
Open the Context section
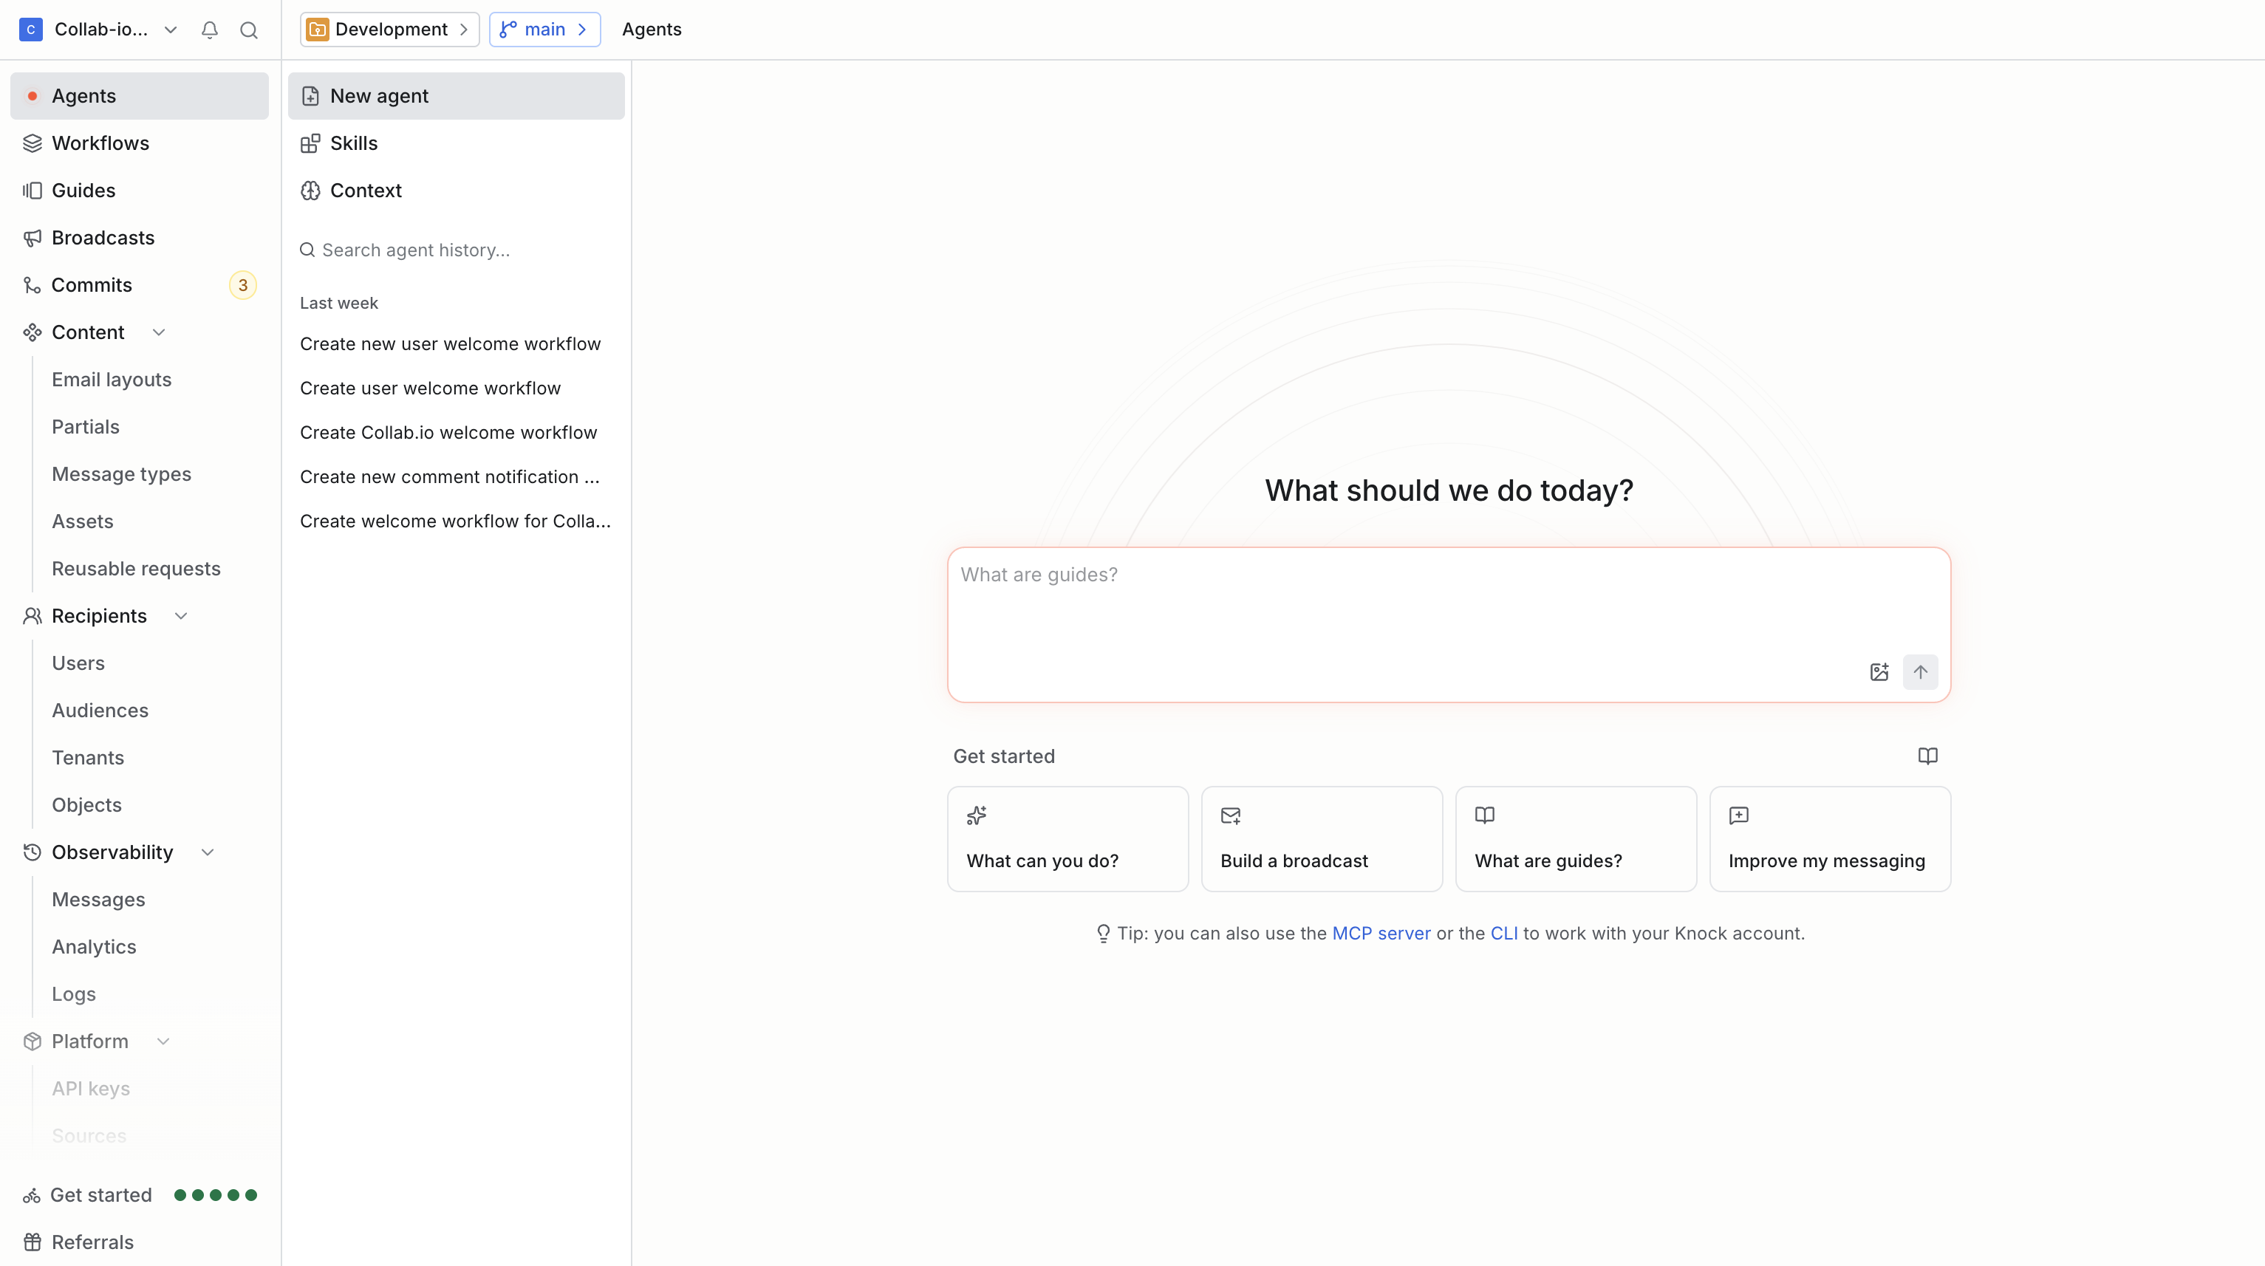[x=366, y=191]
